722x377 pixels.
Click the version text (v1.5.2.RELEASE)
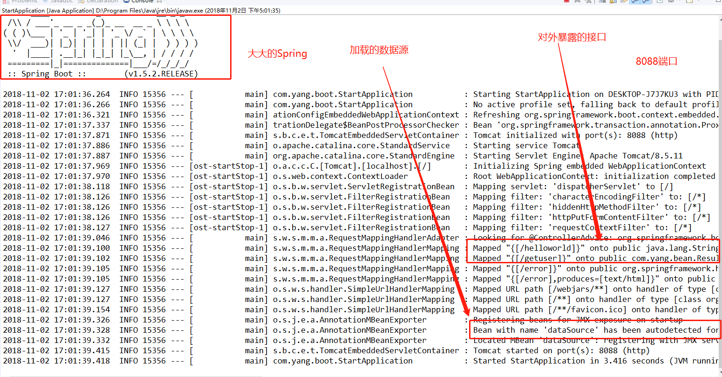pyautogui.click(x=161, y=74)
